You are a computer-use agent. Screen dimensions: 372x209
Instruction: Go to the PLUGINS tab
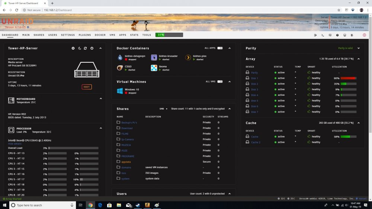click(x=85, y=35)
